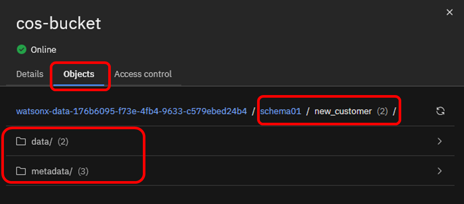This screenshot has height=204, width=464.
Task: Click the green Online status checkmark icon
Action: pos(21,50)
